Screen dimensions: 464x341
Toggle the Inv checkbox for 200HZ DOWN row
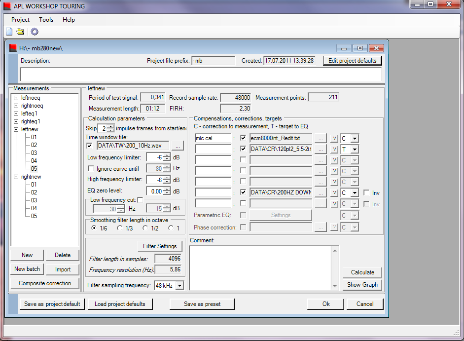[366, 192]
